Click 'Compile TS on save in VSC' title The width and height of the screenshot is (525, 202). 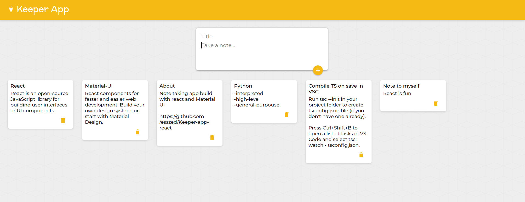point(336,89)
